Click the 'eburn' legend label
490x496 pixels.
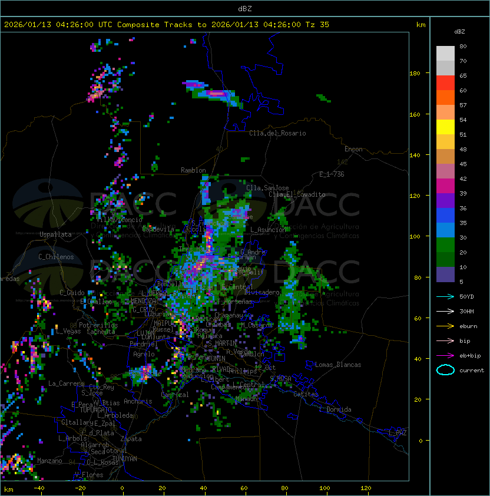coord(468,326)
